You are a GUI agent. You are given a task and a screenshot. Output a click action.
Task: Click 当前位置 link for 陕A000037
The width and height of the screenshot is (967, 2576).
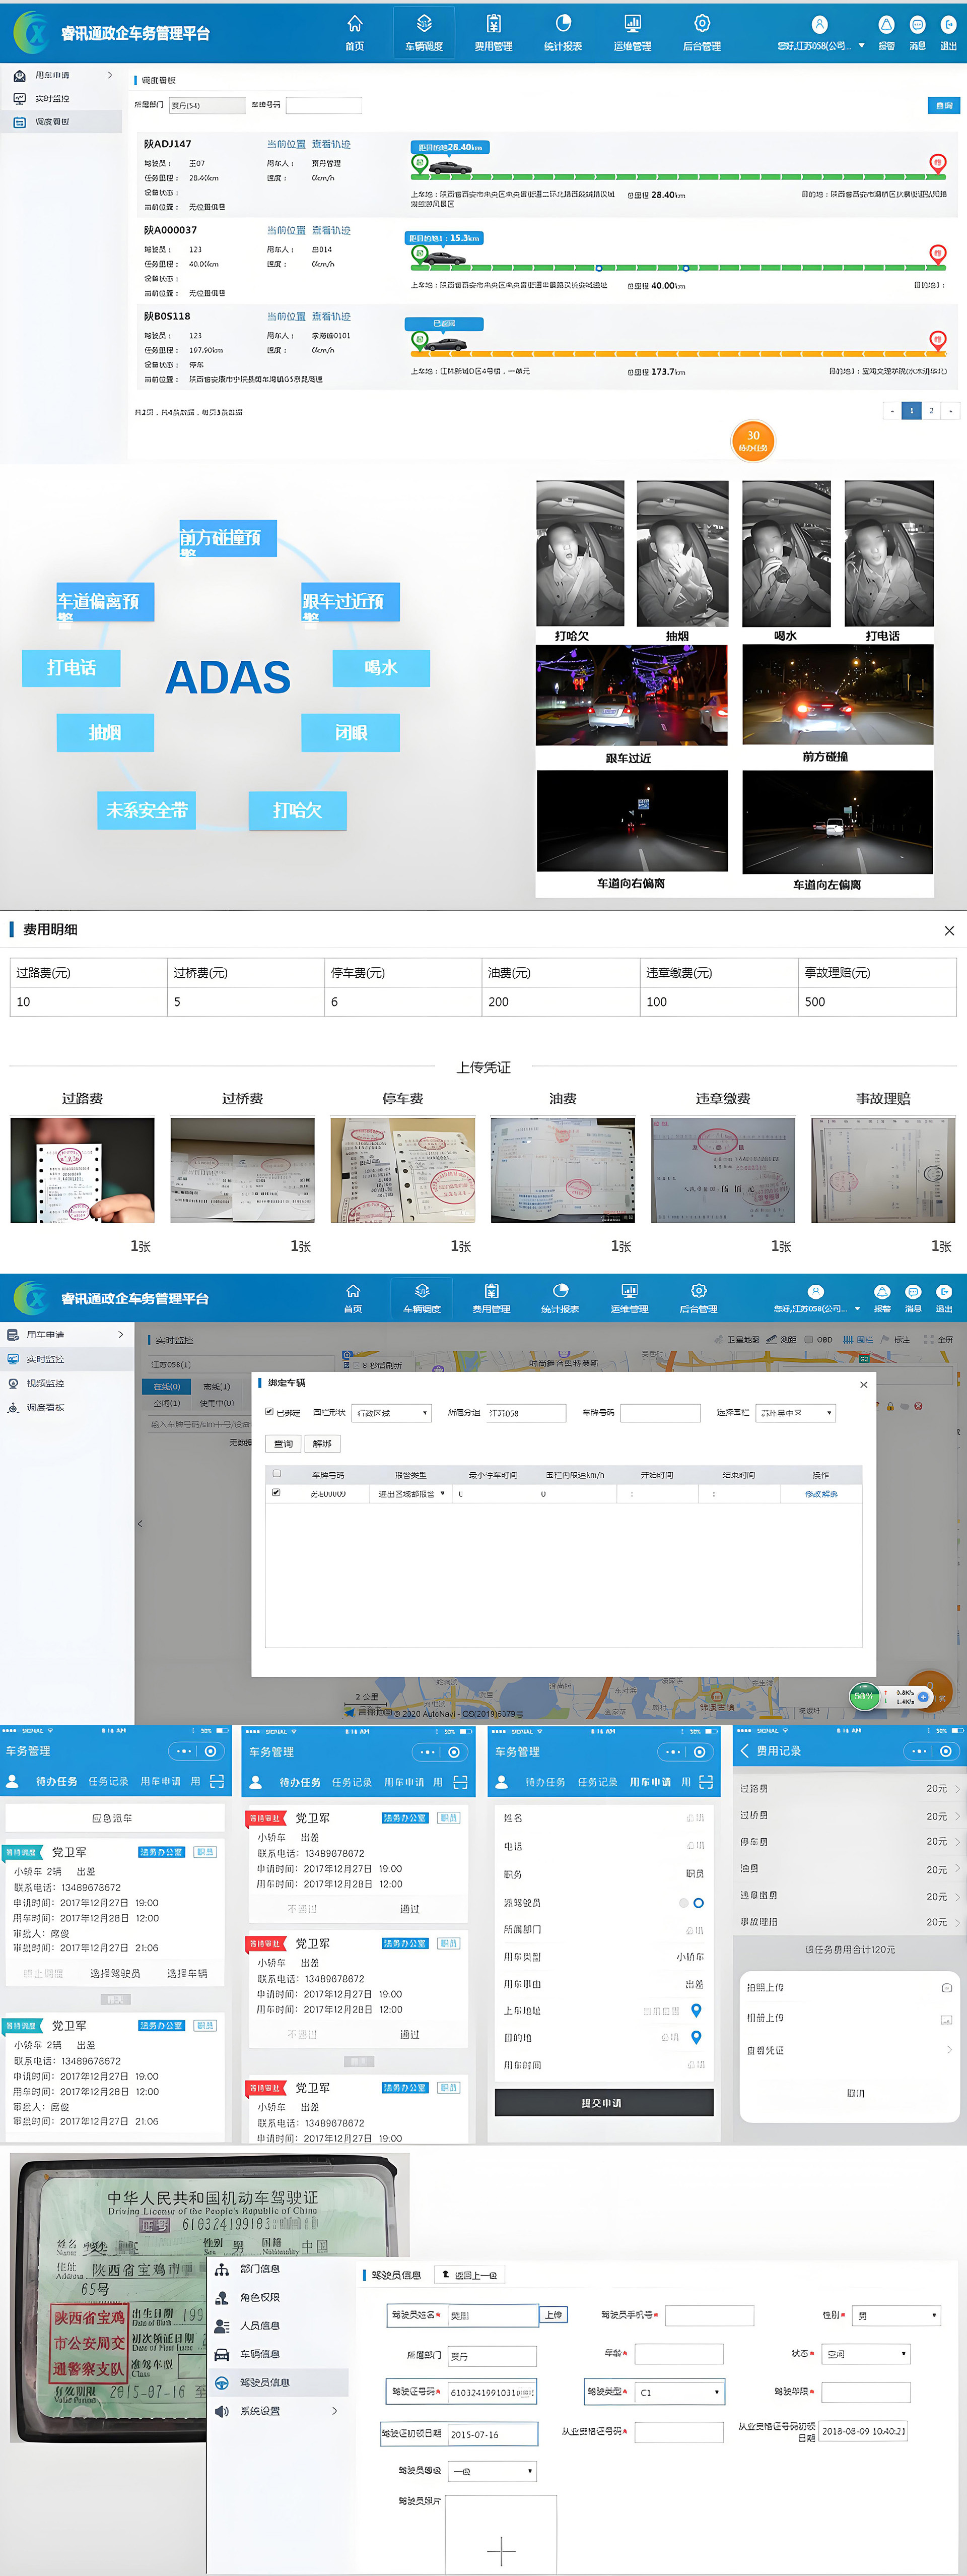(x=286, y=231)
